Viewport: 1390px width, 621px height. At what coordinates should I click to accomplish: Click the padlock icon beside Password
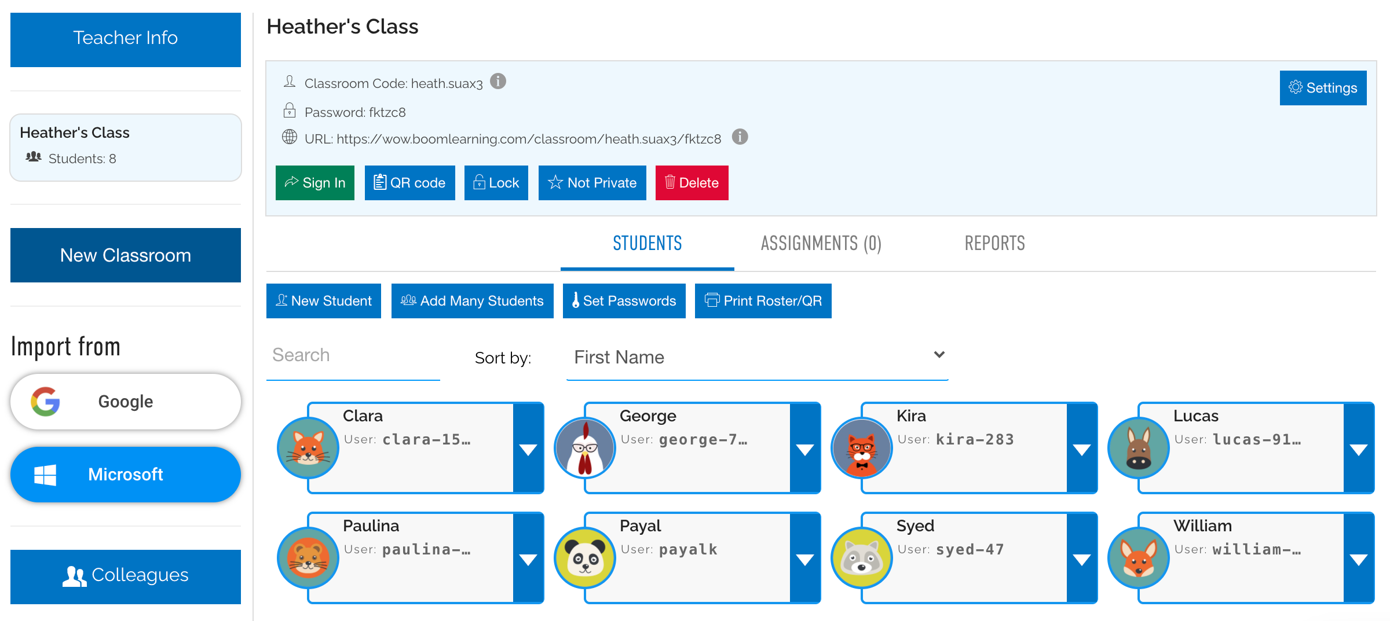[290, 110]
